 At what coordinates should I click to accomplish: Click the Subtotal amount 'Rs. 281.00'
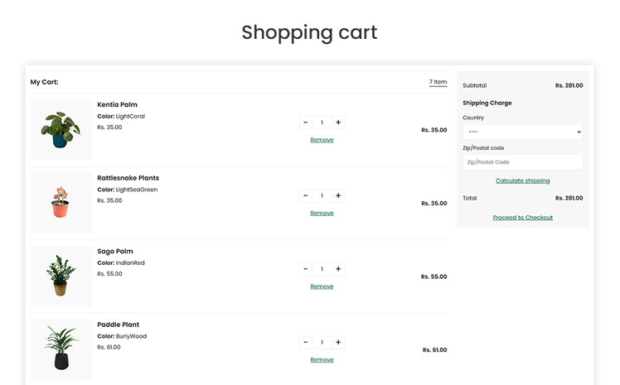(569, 85)
